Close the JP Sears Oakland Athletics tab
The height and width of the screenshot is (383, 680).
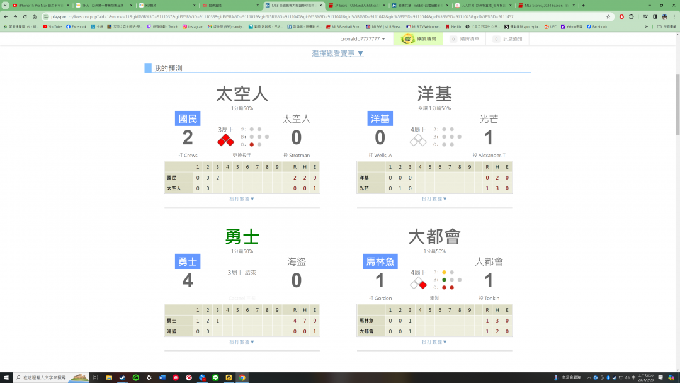[x=384, y=5]
